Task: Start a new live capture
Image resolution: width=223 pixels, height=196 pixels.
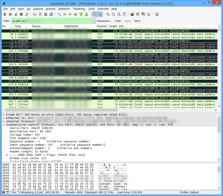Action: pos(16,14)
